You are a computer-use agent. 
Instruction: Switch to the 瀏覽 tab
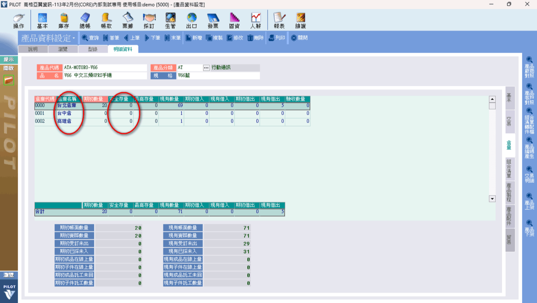click(x=63, y=49)
